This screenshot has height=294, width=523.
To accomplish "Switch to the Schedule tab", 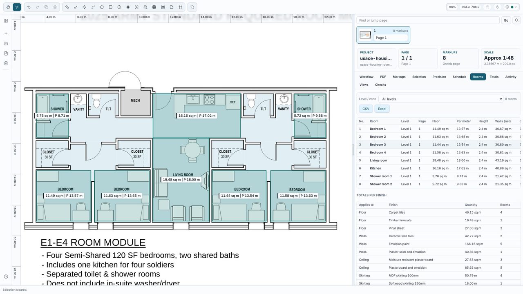I will (459, 77).
